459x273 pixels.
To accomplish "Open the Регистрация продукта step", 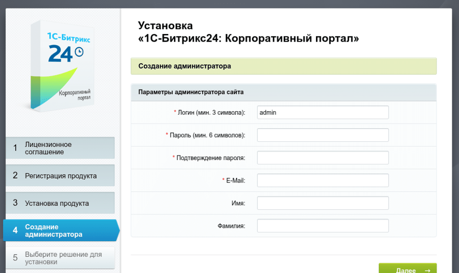I will click(58, 175).
